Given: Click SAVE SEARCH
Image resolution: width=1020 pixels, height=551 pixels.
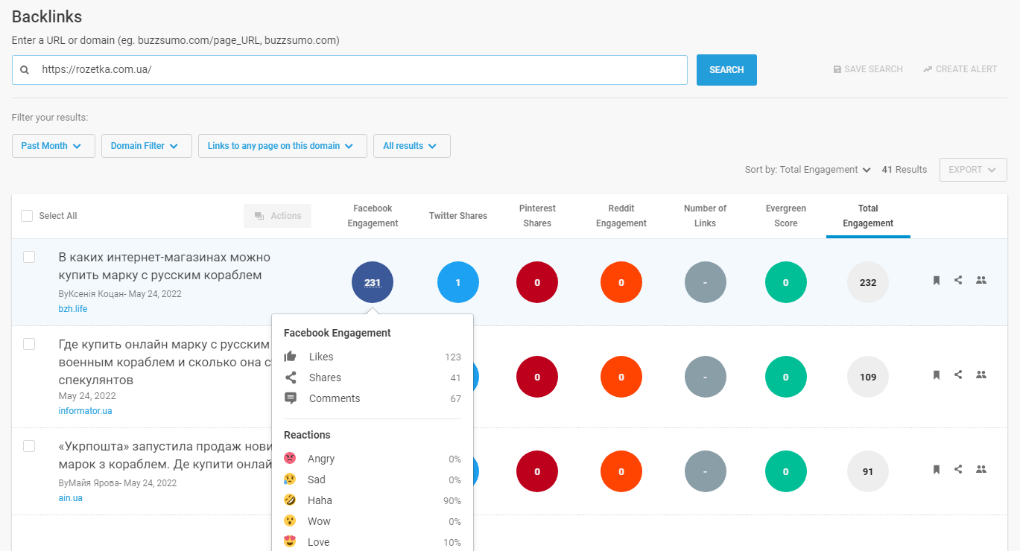Looking at the screenshot, I should [868, 69].
